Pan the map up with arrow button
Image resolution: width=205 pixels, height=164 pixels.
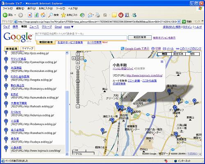pos(77,54)
